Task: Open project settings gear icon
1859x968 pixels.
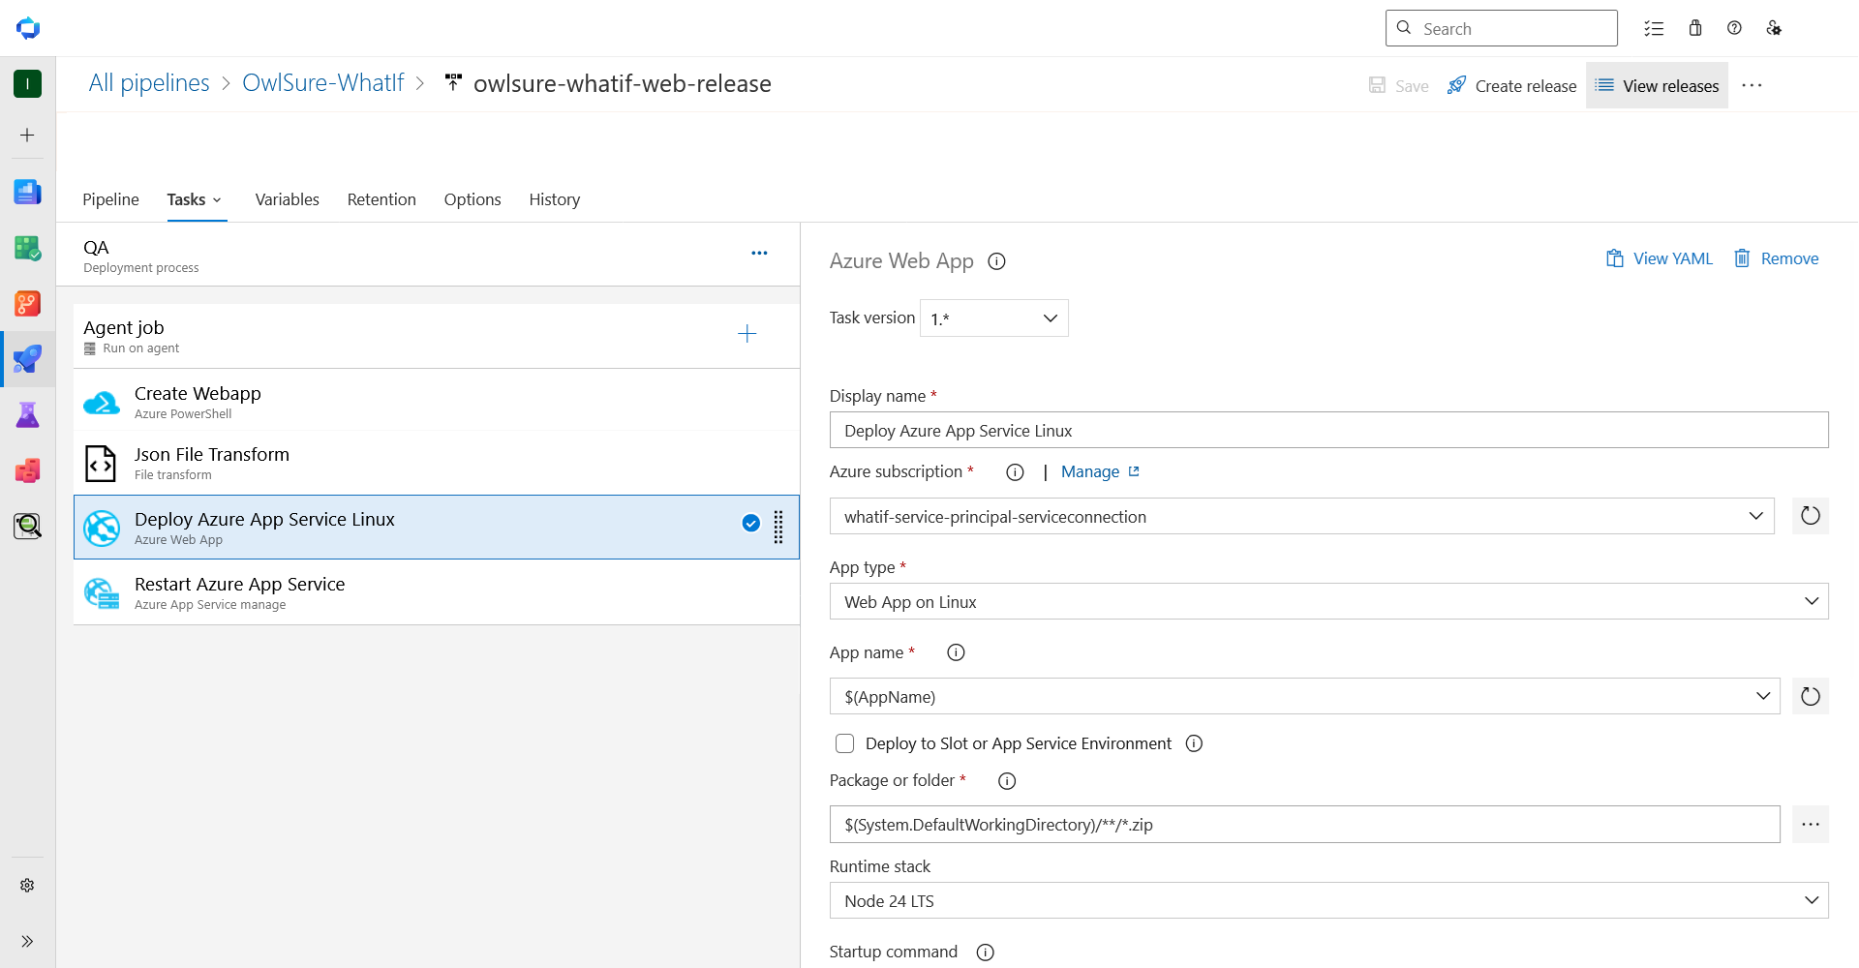Action: tap(27, 886)
